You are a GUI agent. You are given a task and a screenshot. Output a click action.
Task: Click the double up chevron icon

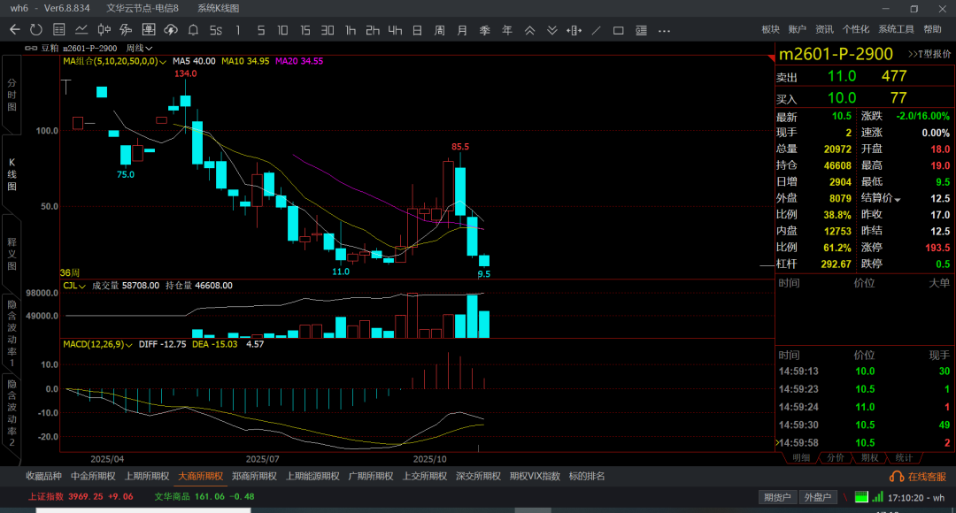pos(529,29)
